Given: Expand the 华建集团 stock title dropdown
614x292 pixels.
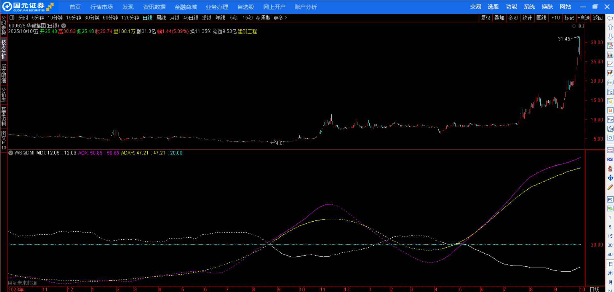Looking at the screenshot, I should click(x=64, y=26).
